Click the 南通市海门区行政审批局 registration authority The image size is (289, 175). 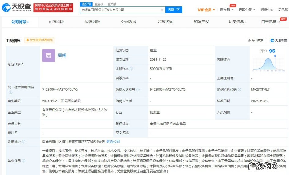click(x=168, y=124)
